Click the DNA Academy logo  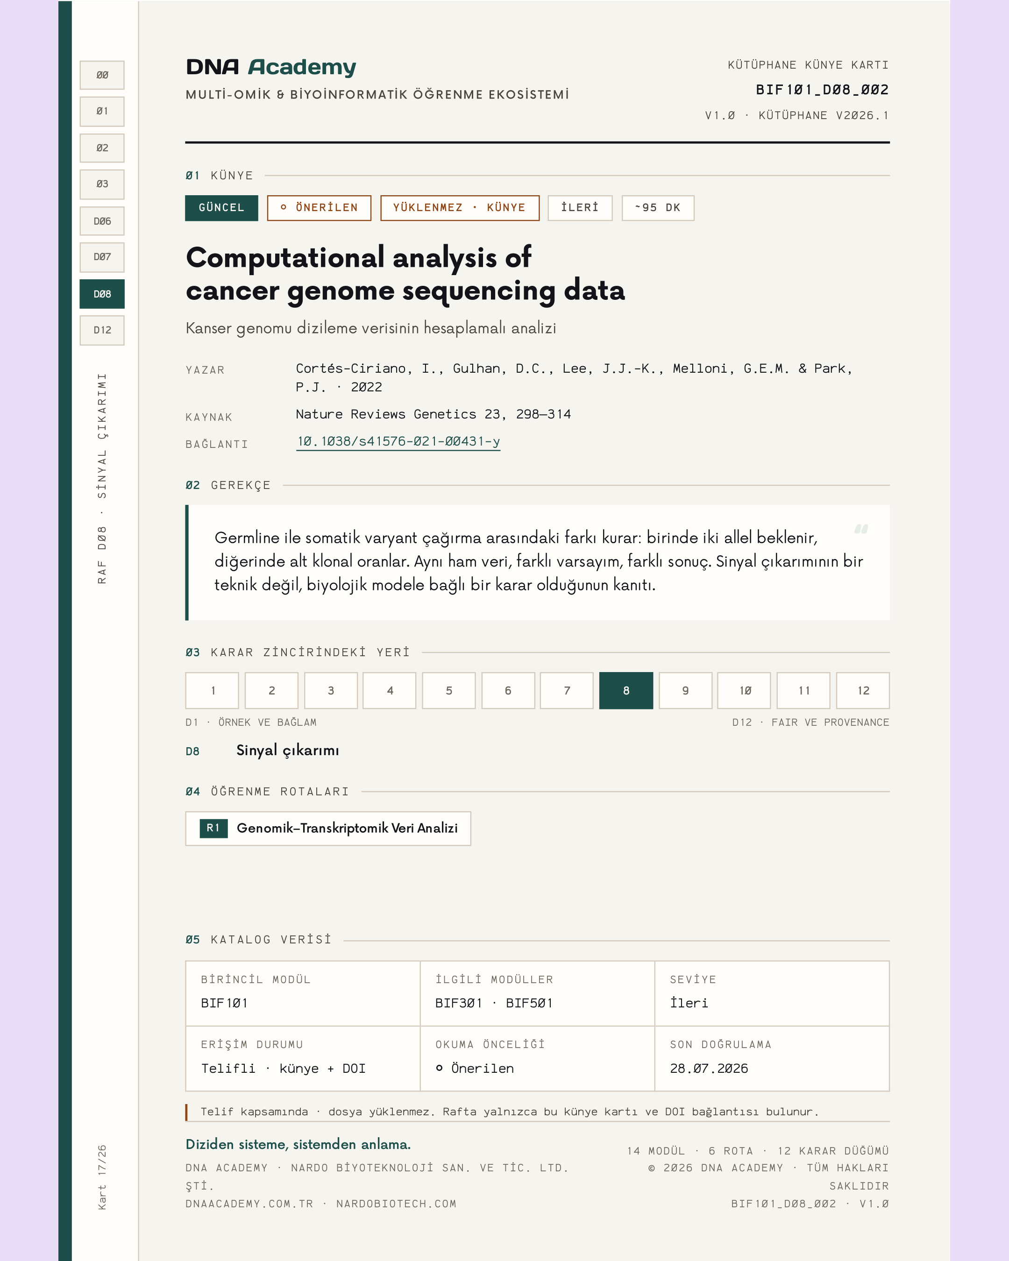pyautogui.click(x=271, y=67)
